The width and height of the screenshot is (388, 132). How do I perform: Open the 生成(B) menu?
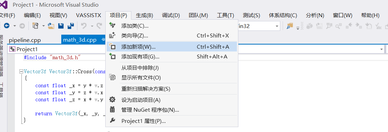pyautogui.click(x=144, y=15)
